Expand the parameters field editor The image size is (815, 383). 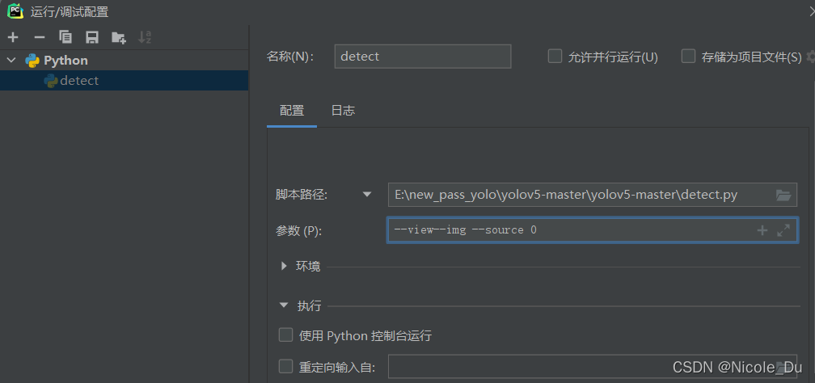[783, 230]
